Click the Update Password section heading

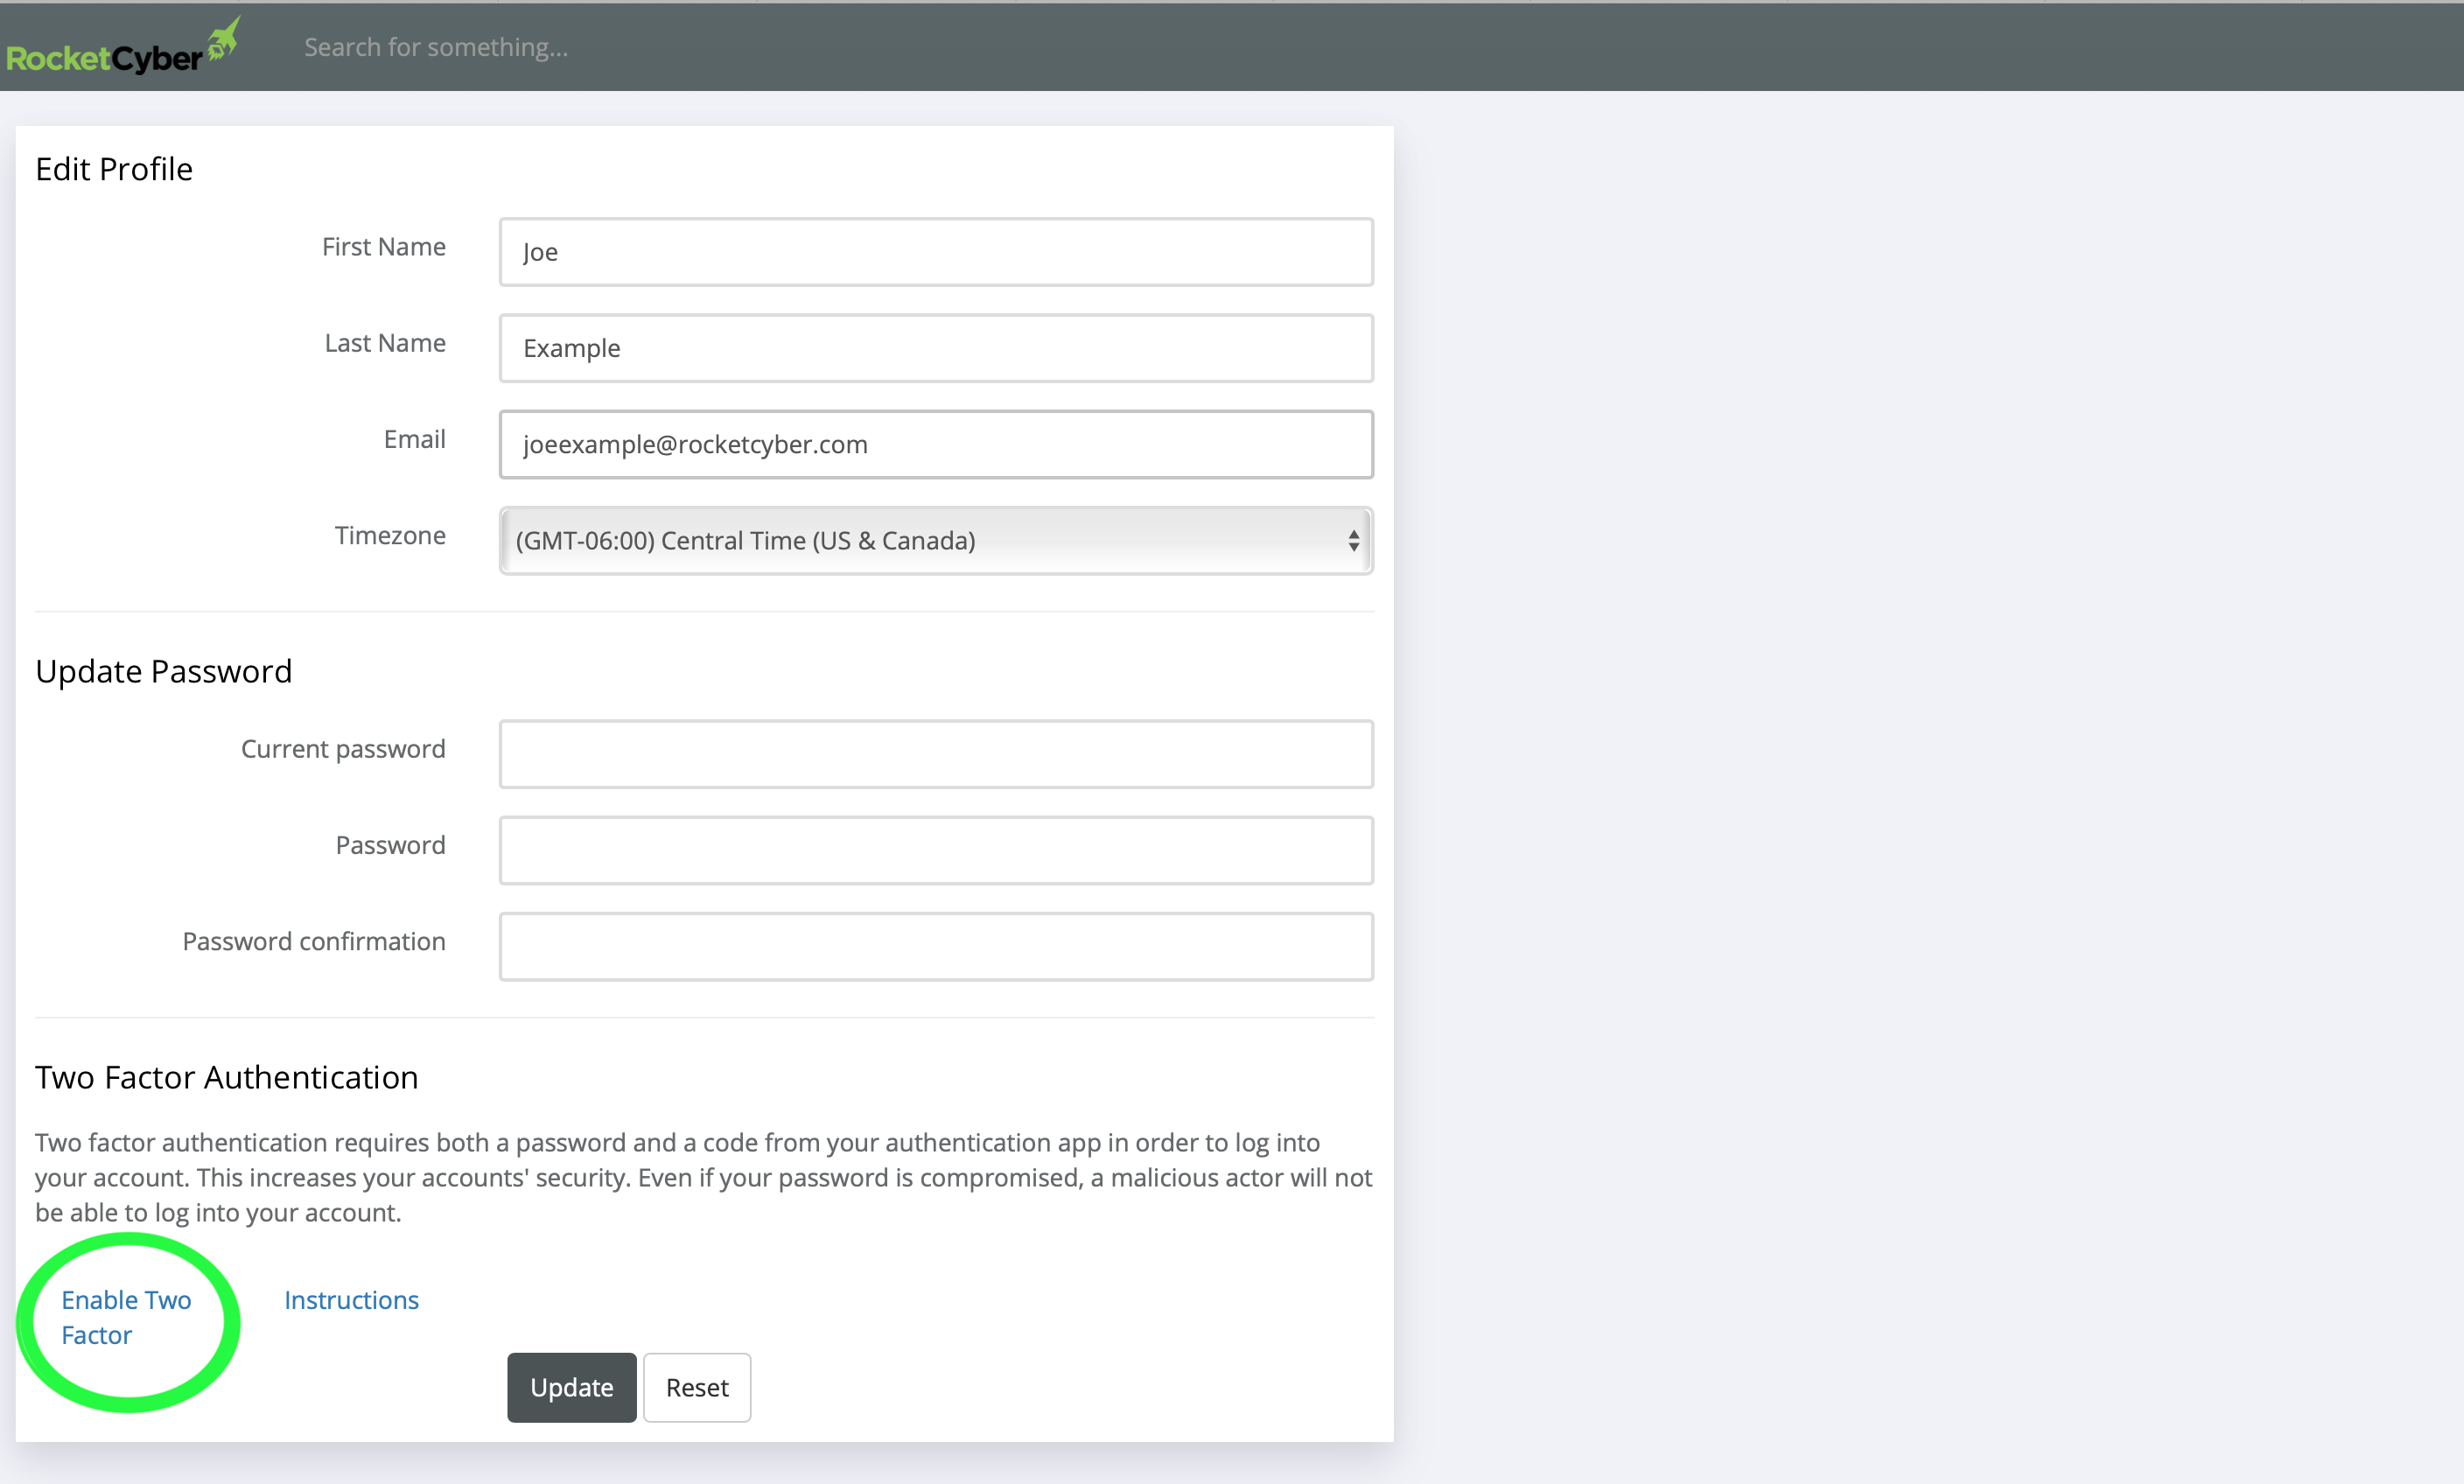[x=163, y=671]
